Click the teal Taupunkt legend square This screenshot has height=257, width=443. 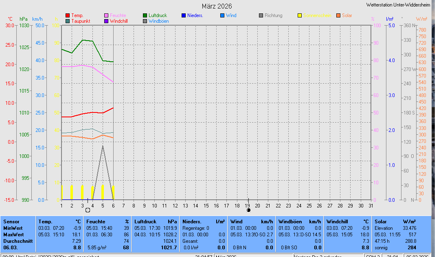68,21
